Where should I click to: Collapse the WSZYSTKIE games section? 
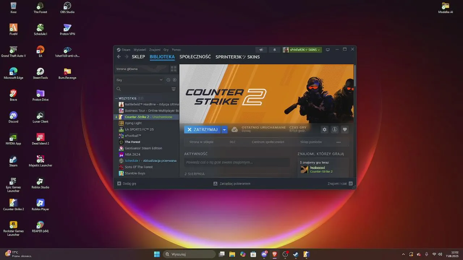(x=116, y=98)
